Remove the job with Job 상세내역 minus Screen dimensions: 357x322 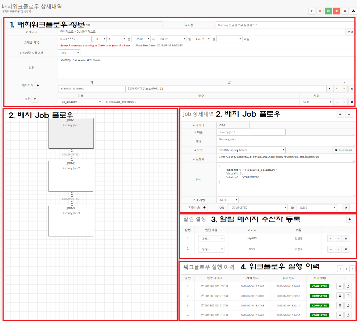tap(349, 114)
